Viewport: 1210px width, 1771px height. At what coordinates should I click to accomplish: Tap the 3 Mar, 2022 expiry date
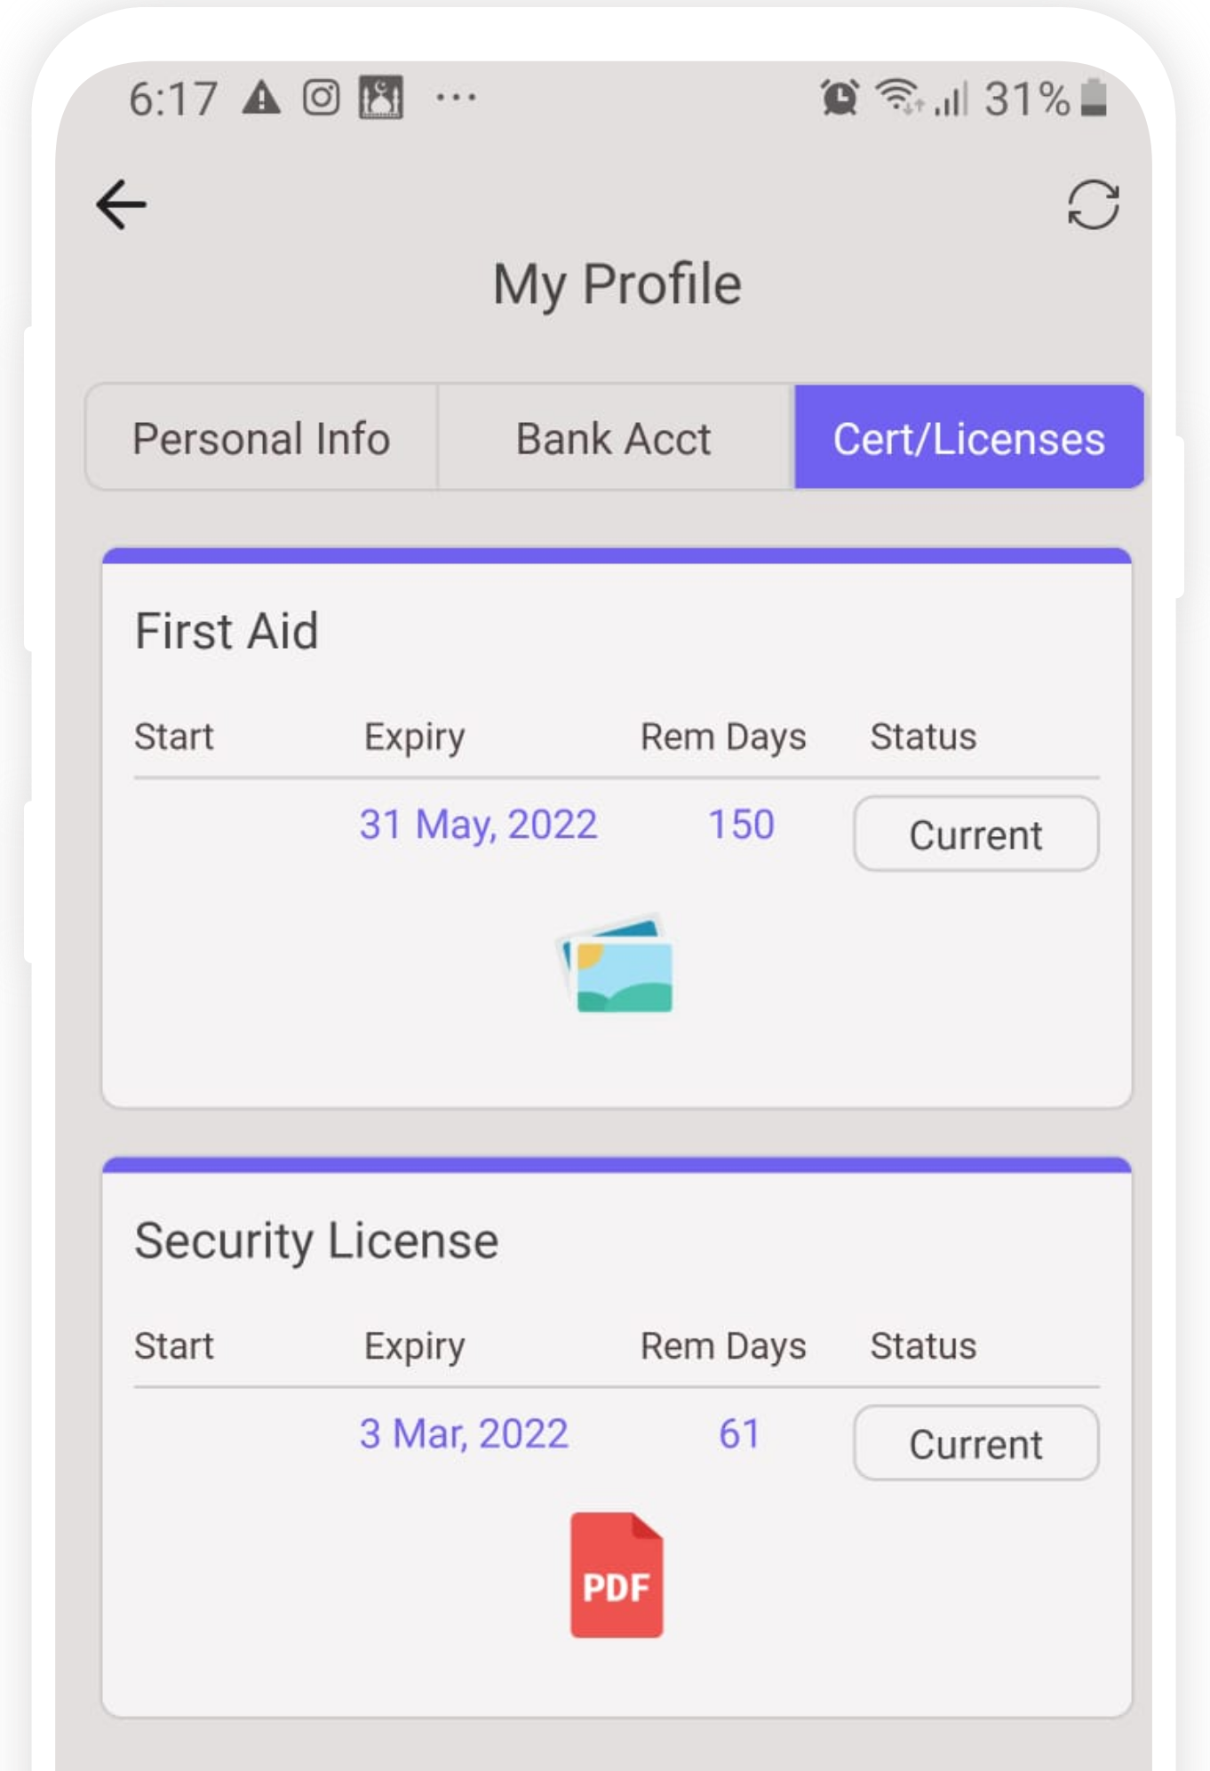tap(464, 1433)
